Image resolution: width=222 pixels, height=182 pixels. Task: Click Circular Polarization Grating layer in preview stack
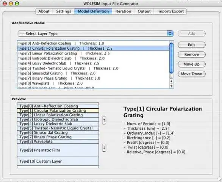[58, 111]
